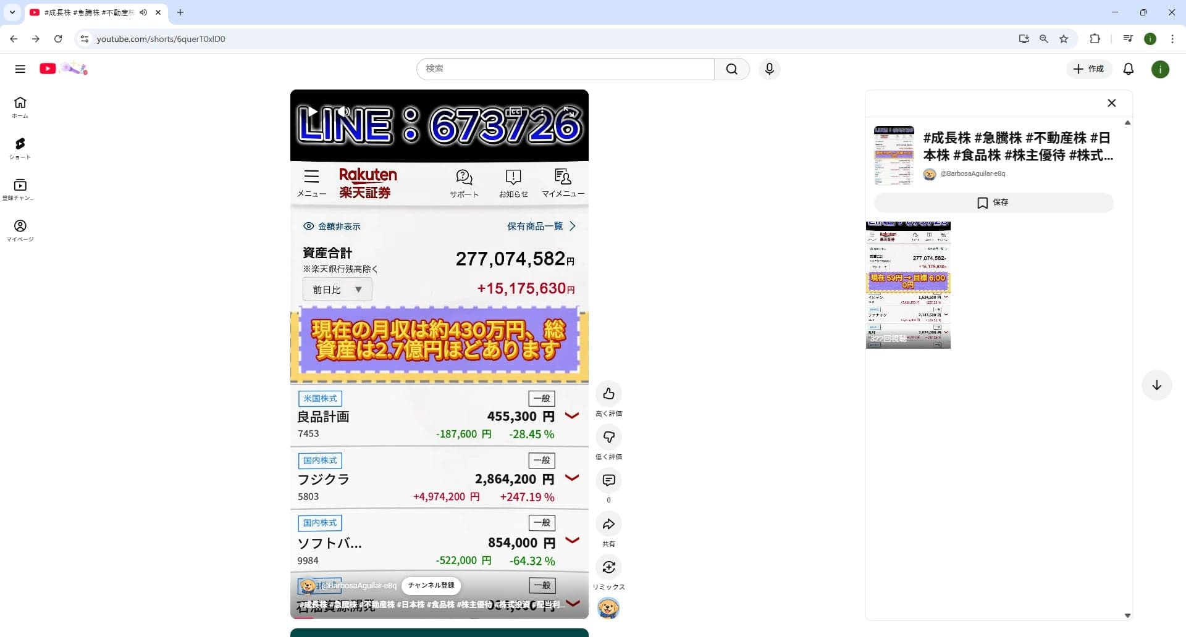Enter fullscreen on the Shorts player

(569, 112)
